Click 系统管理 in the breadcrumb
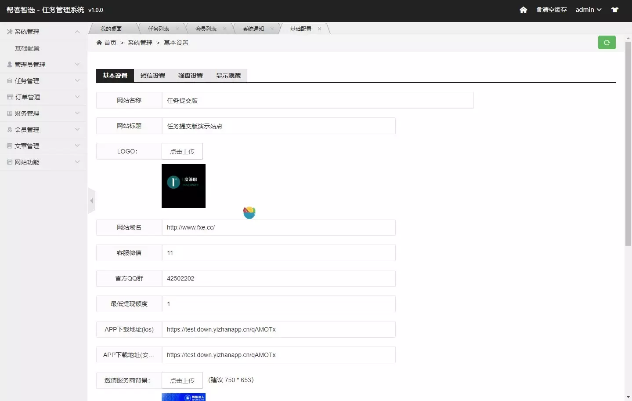The height and width of the screenshot is (401, 632). [x=140, y=43]
